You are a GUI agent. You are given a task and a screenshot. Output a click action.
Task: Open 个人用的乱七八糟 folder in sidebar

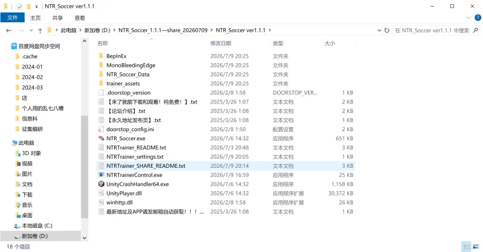pyautogui.click(x=42, y=108)
